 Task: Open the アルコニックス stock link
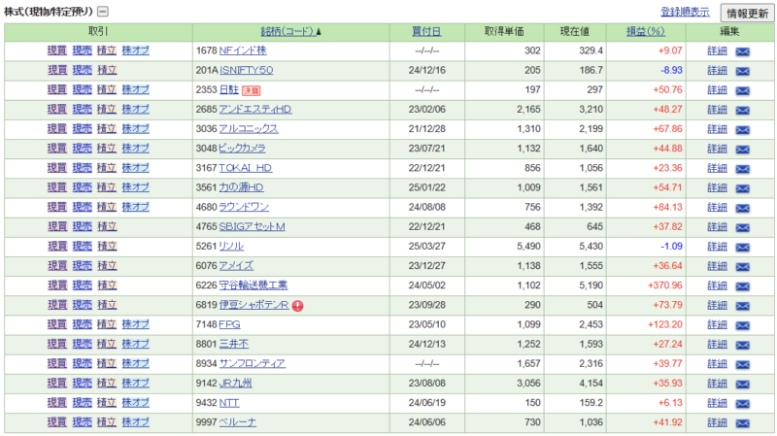coord(249,129)
